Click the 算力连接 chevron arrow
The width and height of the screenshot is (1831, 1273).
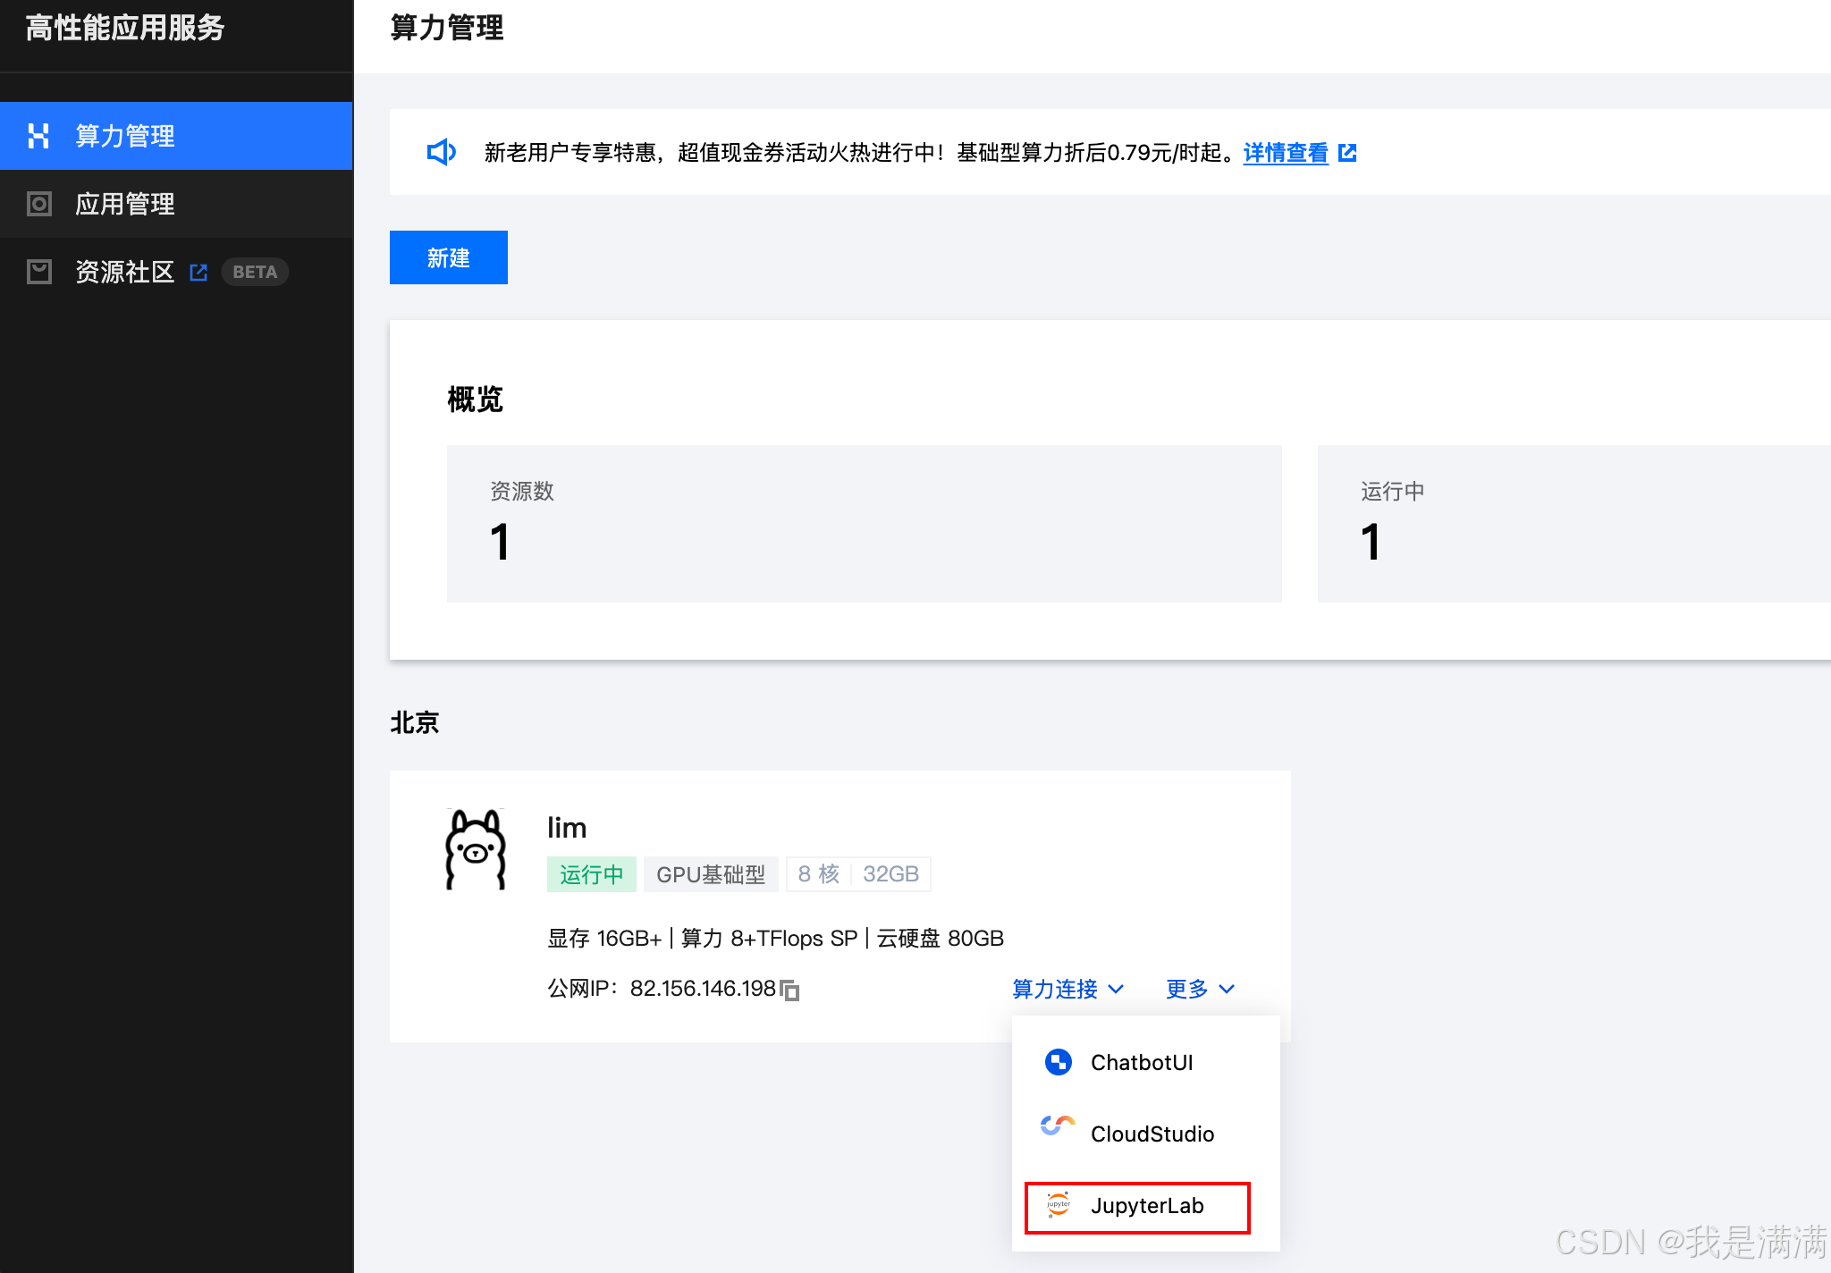pyautogui.click(x=1116, y=989)
